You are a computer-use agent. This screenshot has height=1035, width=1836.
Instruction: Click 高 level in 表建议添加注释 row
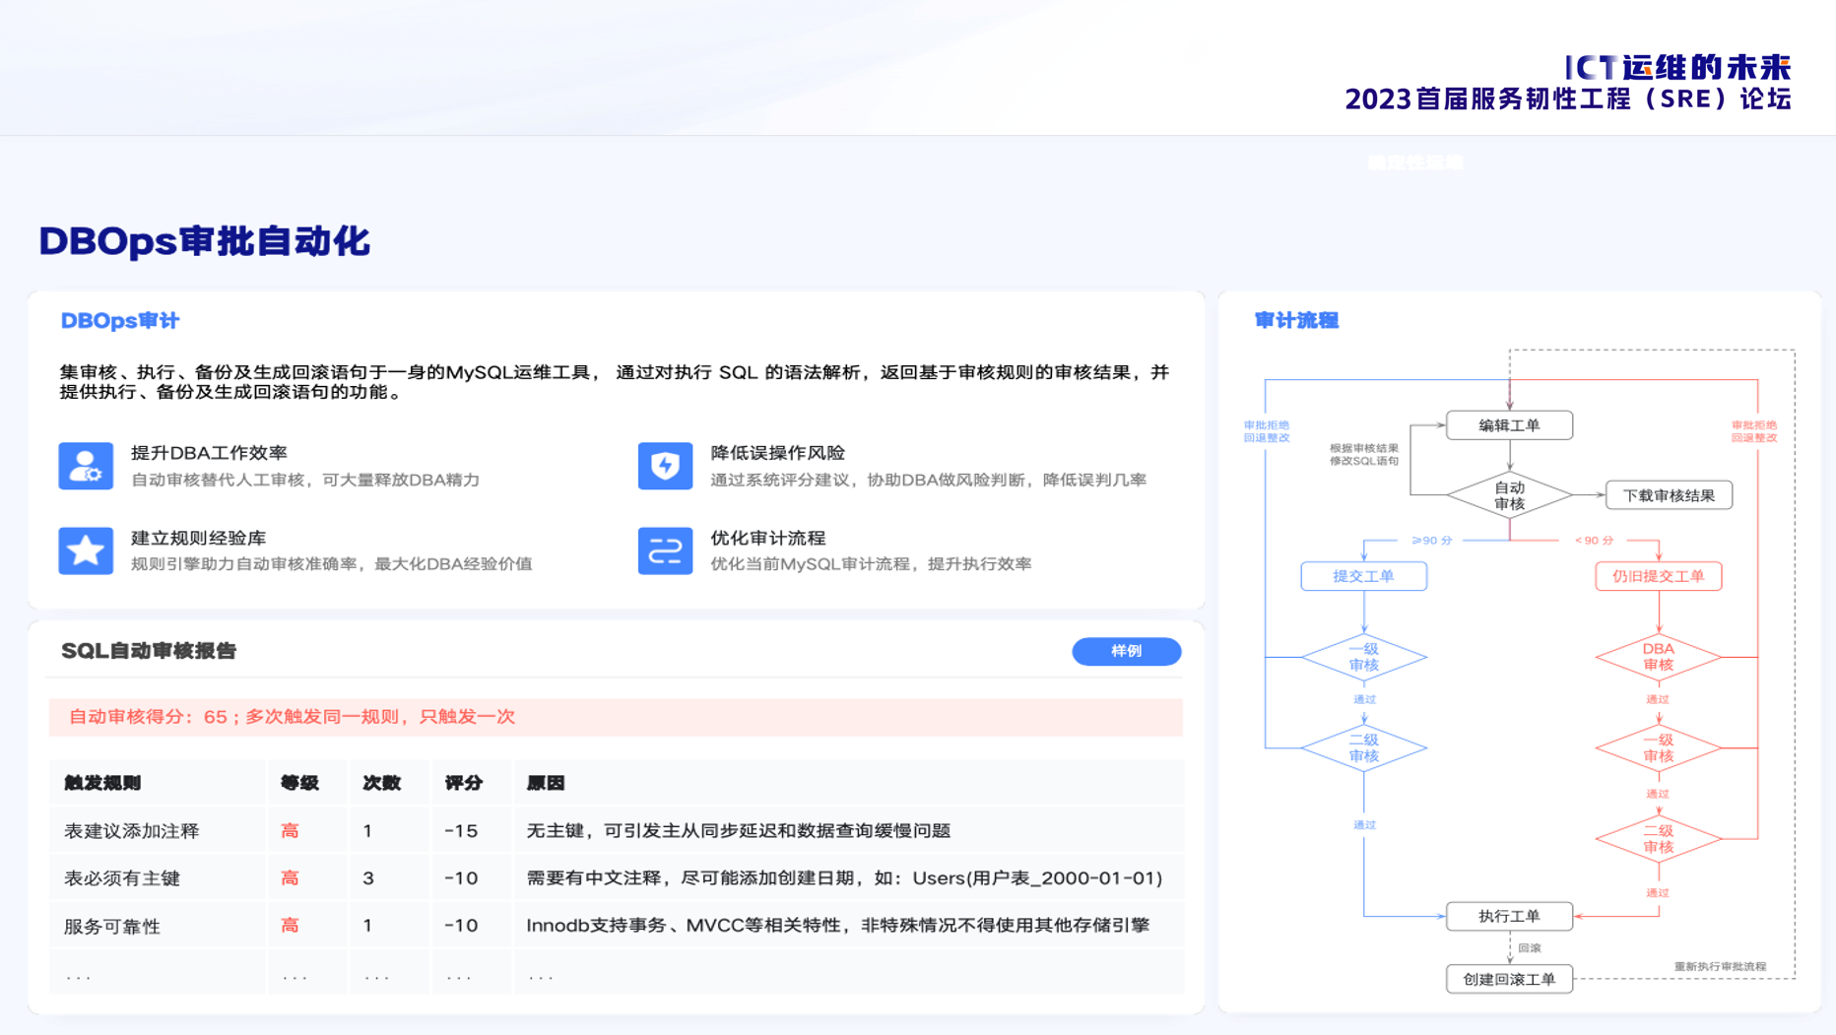(x=290, y=831)
